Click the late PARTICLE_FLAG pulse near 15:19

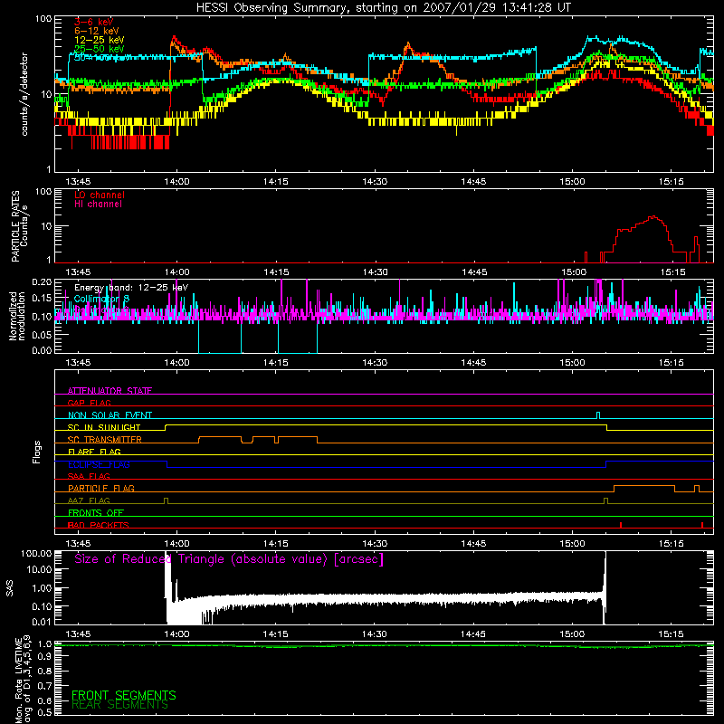[x=697, y=489]
